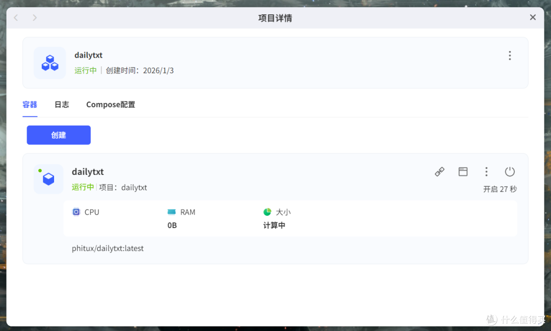Click the dailytxt container cube icon
Viewport: 551px width, 331px height.
pyautogui.click(x=48, y=179)
